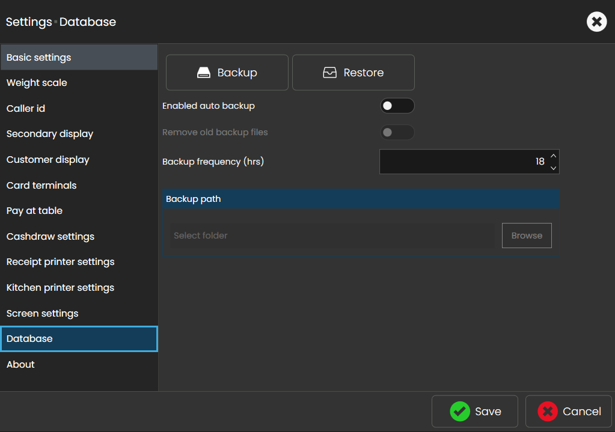615x432 pixels.
Task: Close the settings dialog with X
Action: (596, 22)
